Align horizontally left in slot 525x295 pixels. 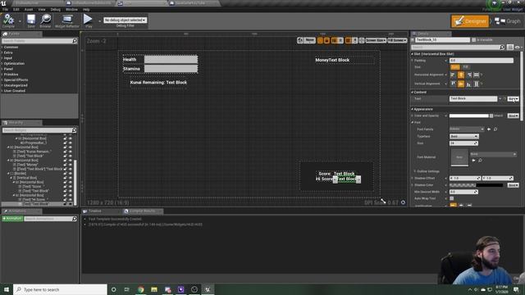(453, 75)
